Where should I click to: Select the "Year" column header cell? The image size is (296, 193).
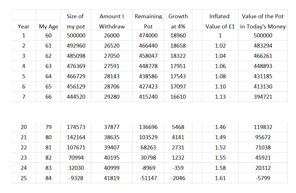click(23, 27)
